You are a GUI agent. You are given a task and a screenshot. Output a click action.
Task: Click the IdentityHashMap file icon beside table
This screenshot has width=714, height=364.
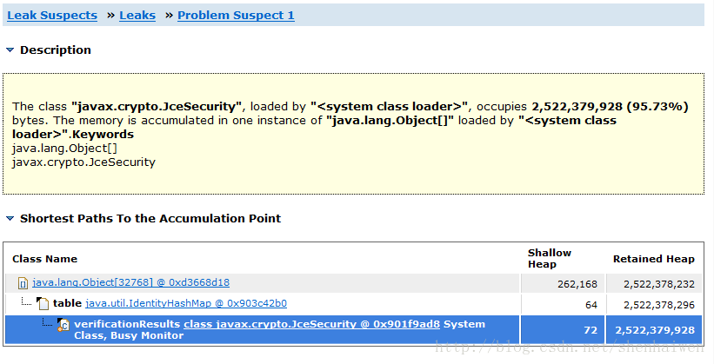pyautogui.click(x=43, y=303)
